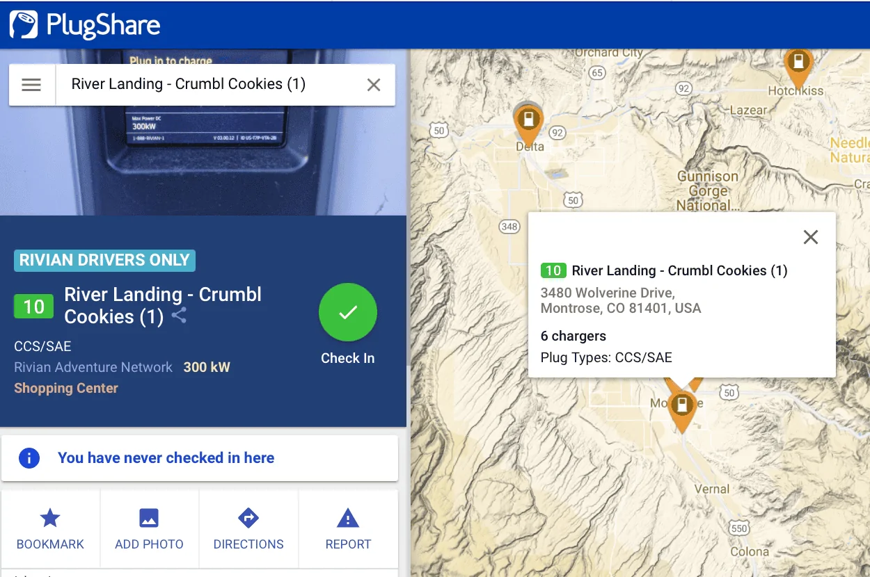The image size is (870, 577).
Task: Click the info icon beside never checked in
Action: coord(29,458)
